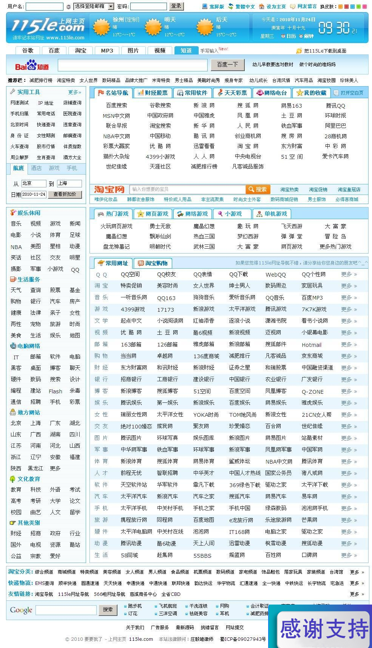Switch to the 我的收藏 tab
Image resolution: width=372 pixels, height=648 pixels.
pos(311,93)
